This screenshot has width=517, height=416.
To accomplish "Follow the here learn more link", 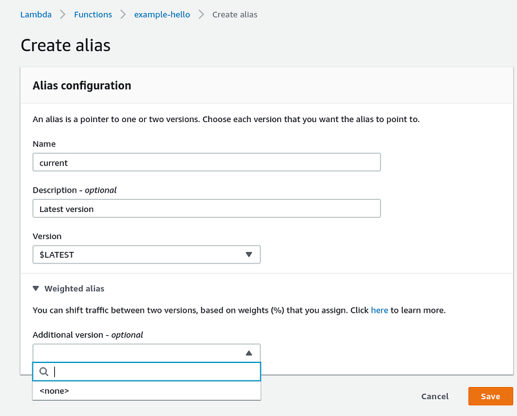I will click(x=379, y=310).
